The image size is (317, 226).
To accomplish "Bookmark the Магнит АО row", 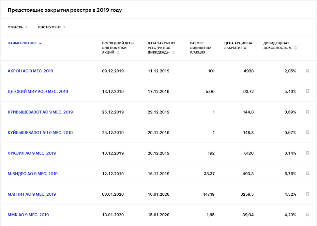I will click(307, 194).
